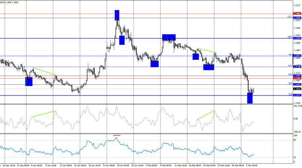Click the 19 Feb 00:00 time label
Image resolution: width=302 pixels, height=168 pixels.
tap(209, 166)
